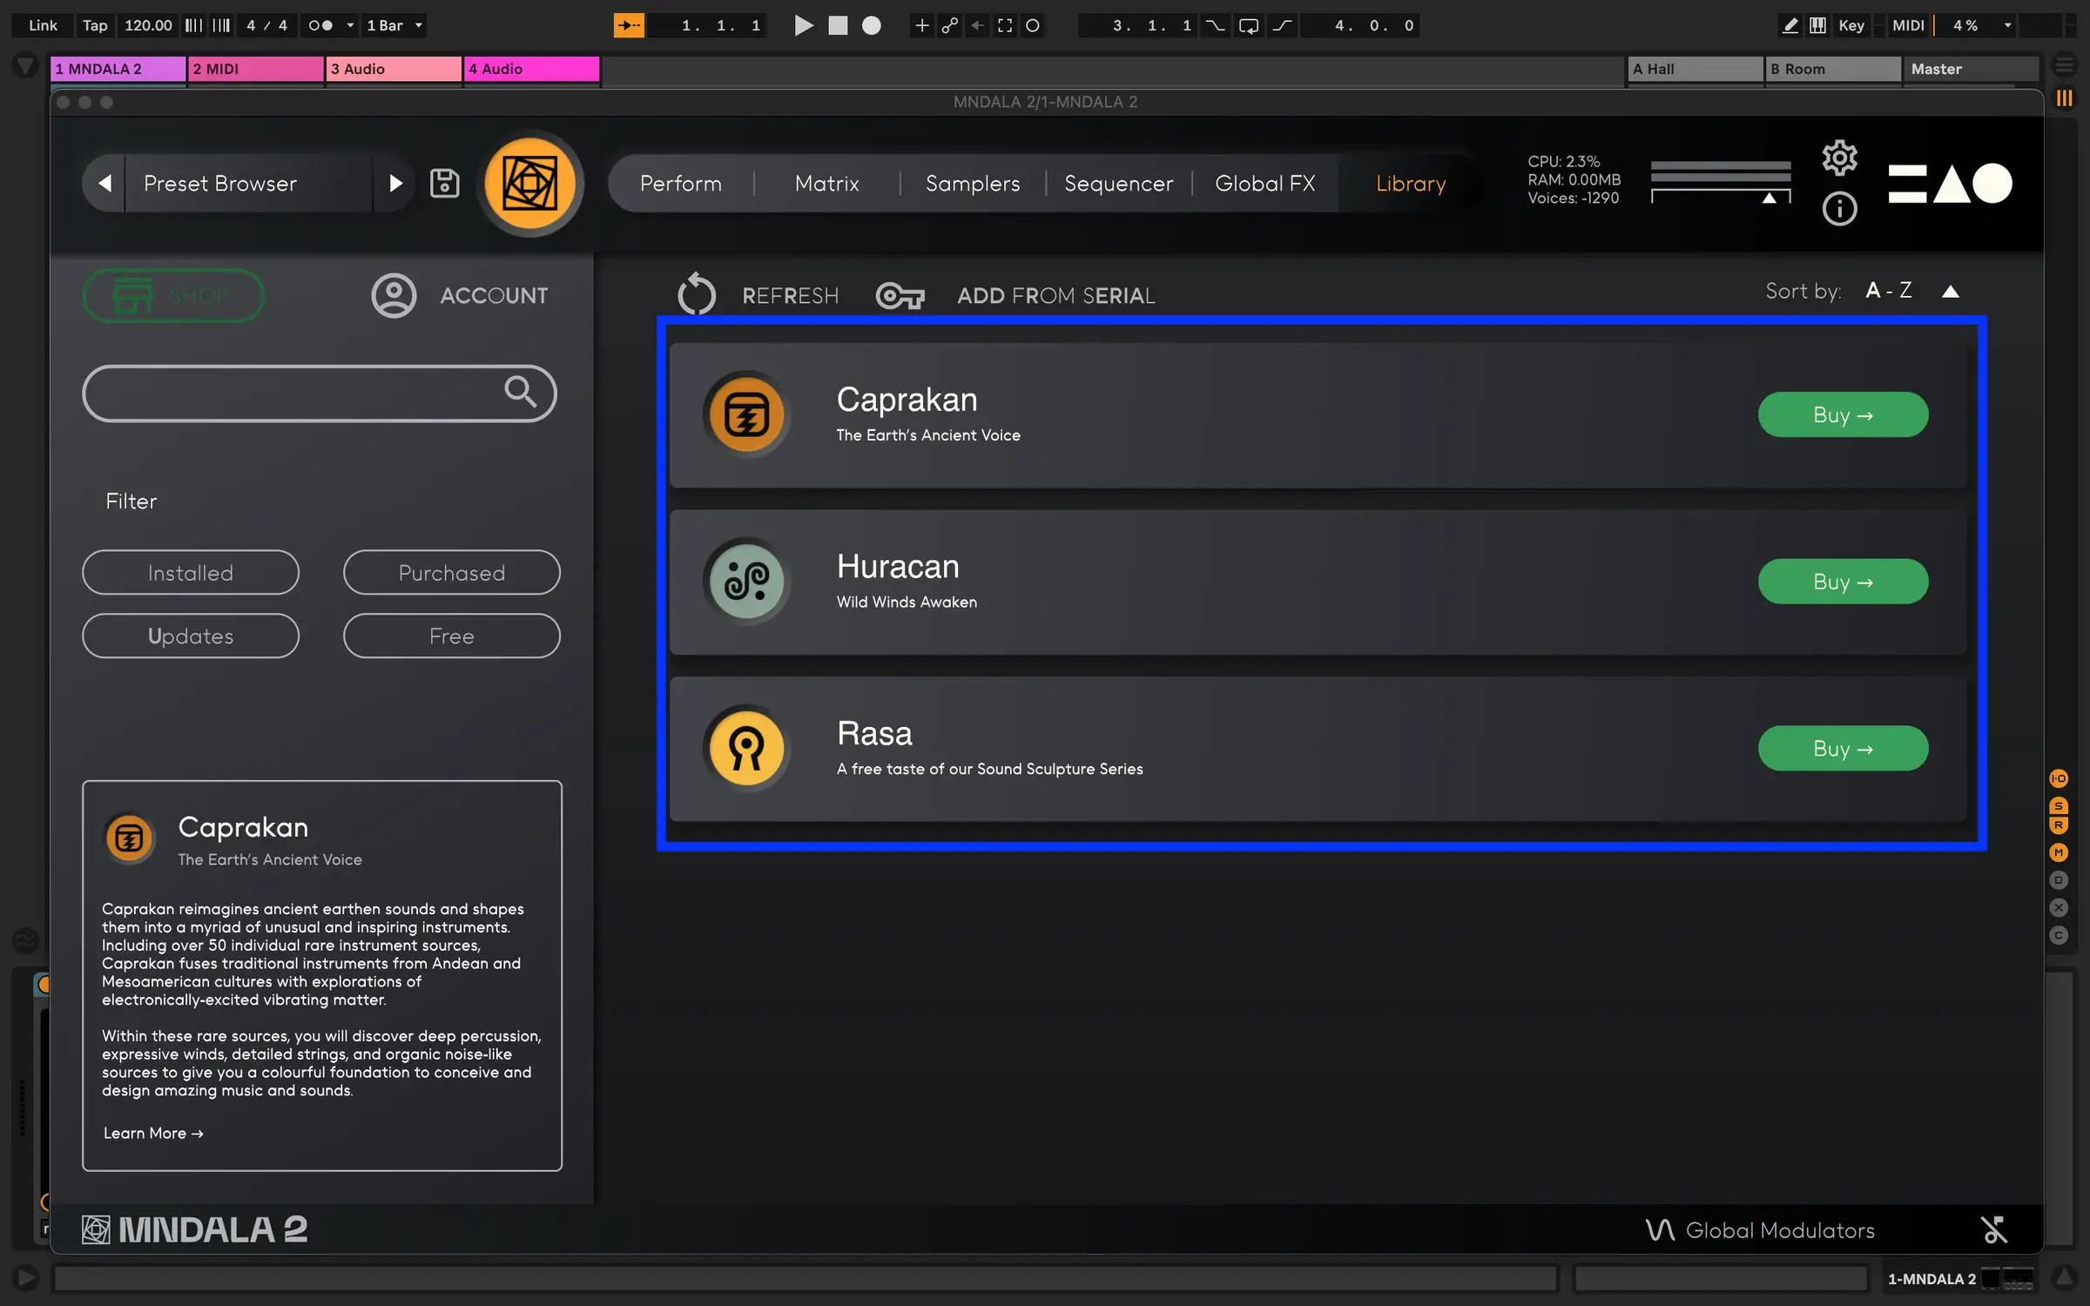Switch to the Global FX tab
Screen dimensions: 2090x1306
1264,184
